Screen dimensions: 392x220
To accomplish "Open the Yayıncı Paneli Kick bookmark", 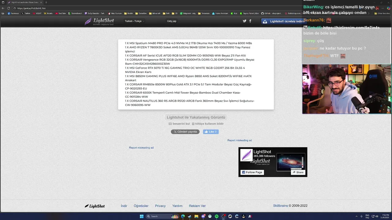I will pos(249,13).
